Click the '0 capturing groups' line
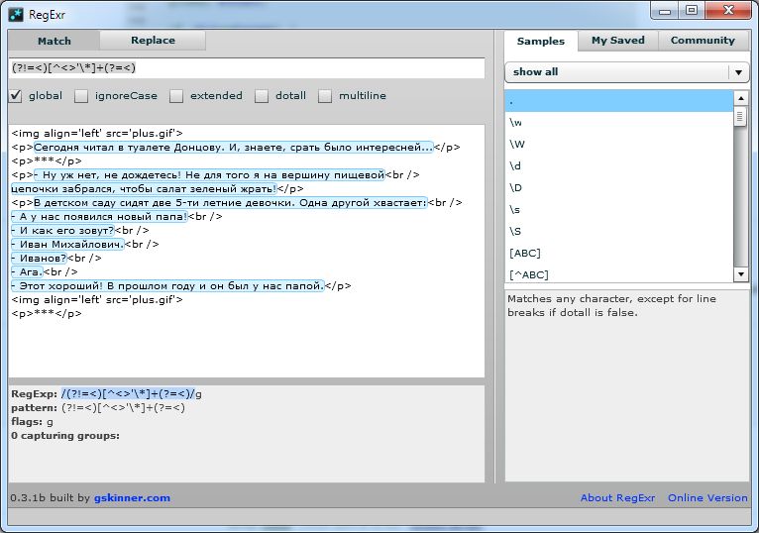Screen dimensions: 759x533 coord(64,436)
